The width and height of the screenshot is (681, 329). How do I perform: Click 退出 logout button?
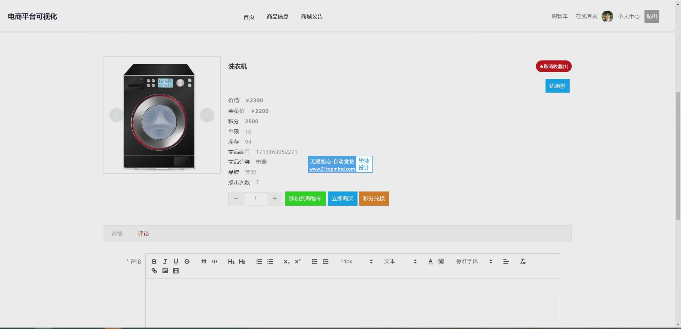652,16
